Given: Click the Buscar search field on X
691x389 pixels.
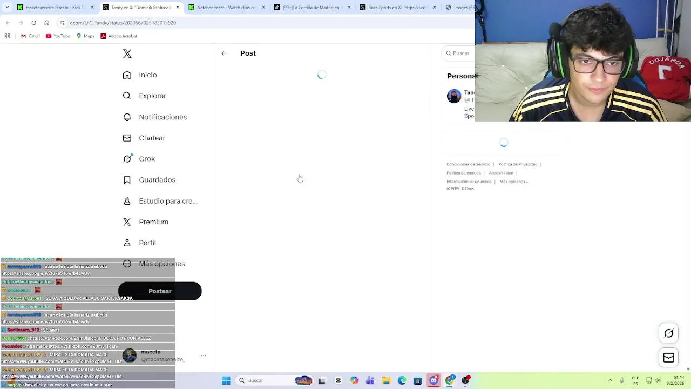Looking at the screenshot, I should (x=458, y=53).
